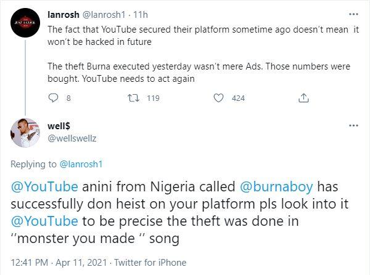Click @lanrosh1 in the Replying to line
The width and height of the screenshot is (370, 275).
[81, 164]
